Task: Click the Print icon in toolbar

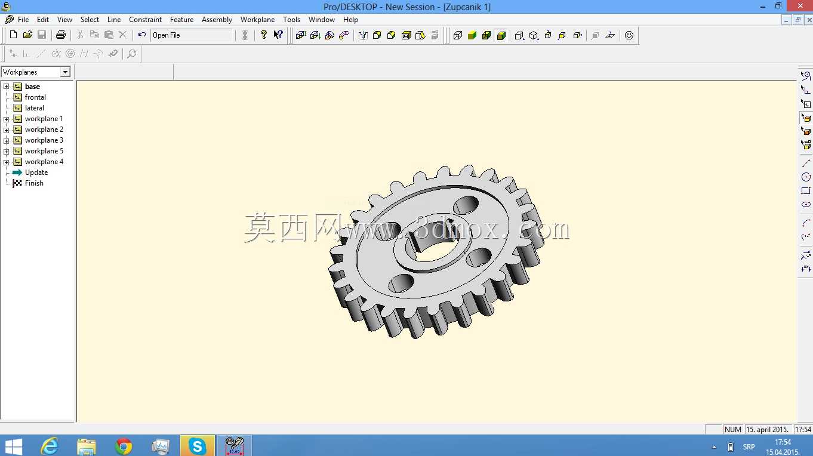Action: coord(60,35)
